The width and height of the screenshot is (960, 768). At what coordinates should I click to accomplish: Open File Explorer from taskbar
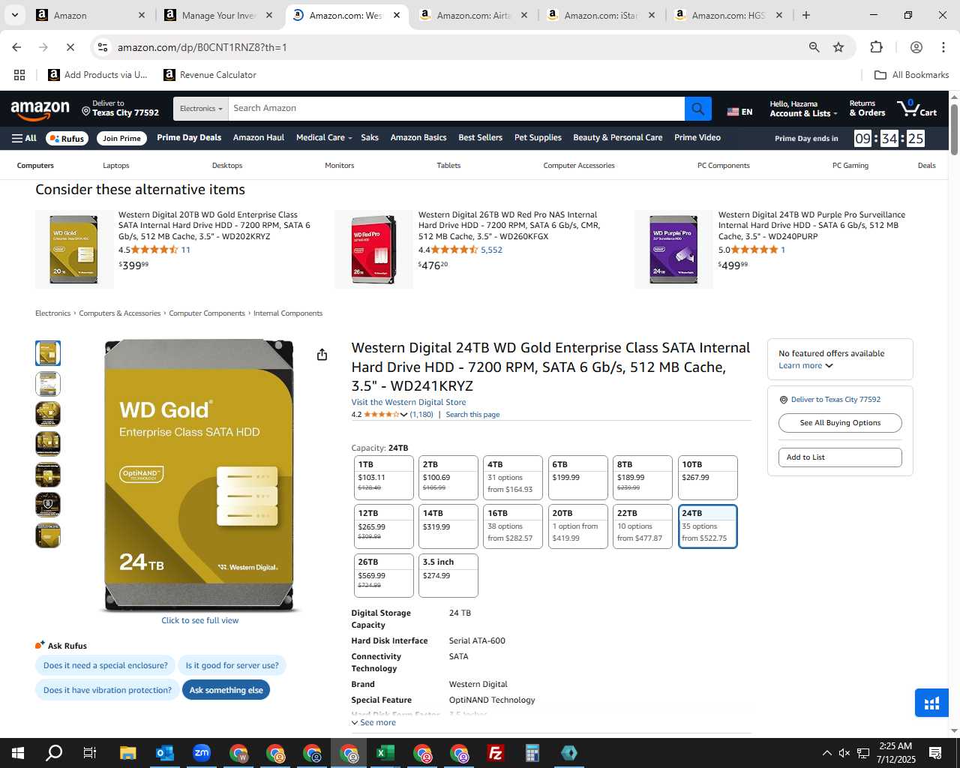pos(127,753)
